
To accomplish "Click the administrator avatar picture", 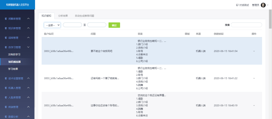I will (263, 5).
